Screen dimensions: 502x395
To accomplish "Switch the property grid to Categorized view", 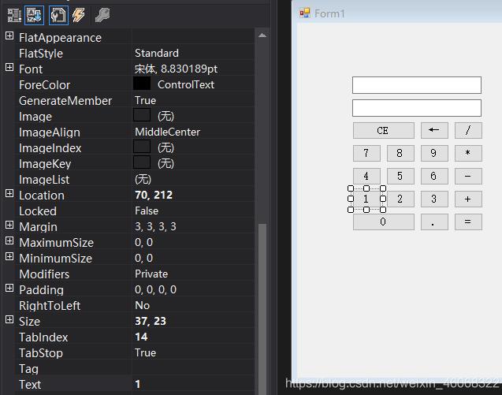I will pyautogui.click(x=14, y=15).
